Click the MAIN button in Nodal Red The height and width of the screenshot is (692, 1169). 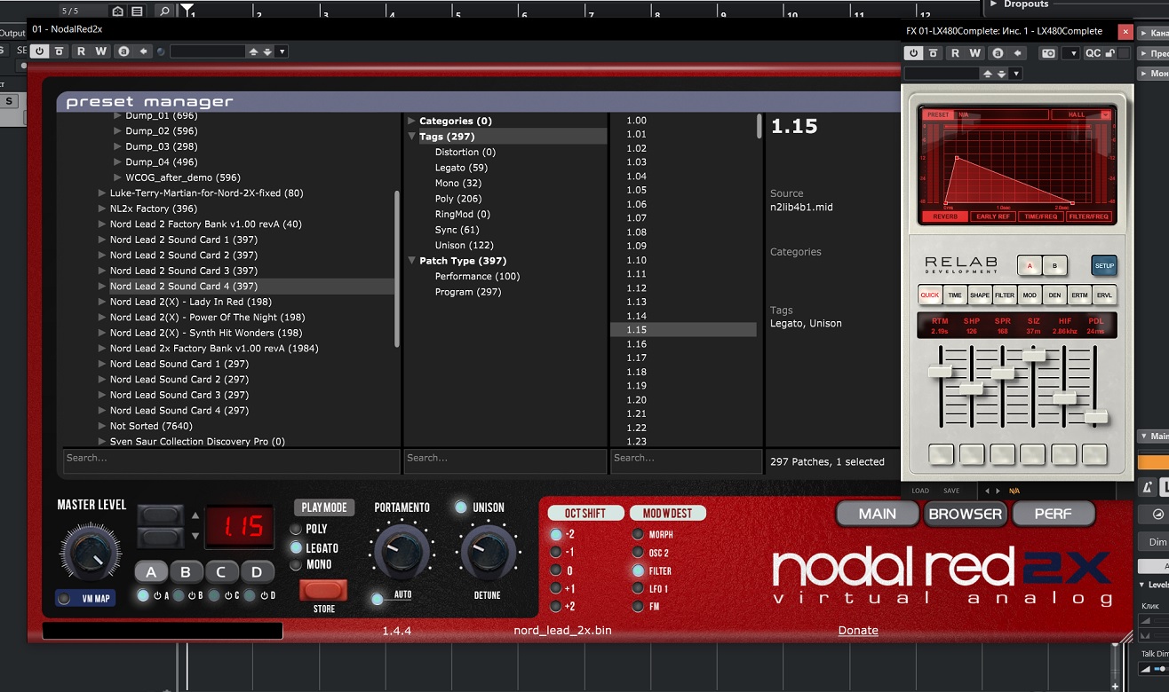[877, 514]
